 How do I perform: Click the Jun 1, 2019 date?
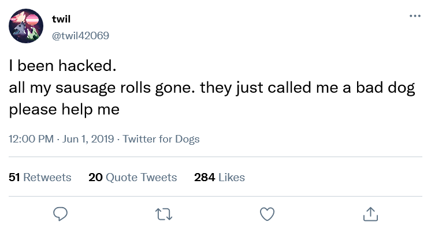88,139
